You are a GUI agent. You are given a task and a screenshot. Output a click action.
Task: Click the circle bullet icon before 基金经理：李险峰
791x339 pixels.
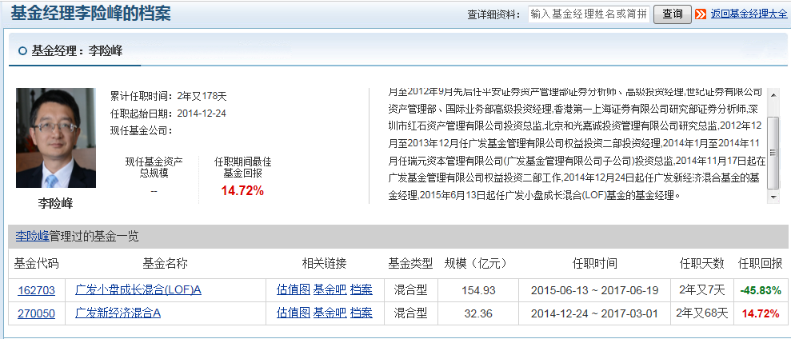pos(22,50)
